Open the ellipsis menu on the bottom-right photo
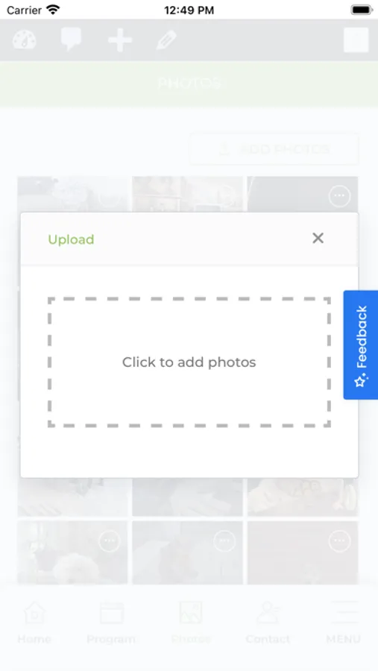The width and height of the screenshot is (378, 671). tap(339, 541)
